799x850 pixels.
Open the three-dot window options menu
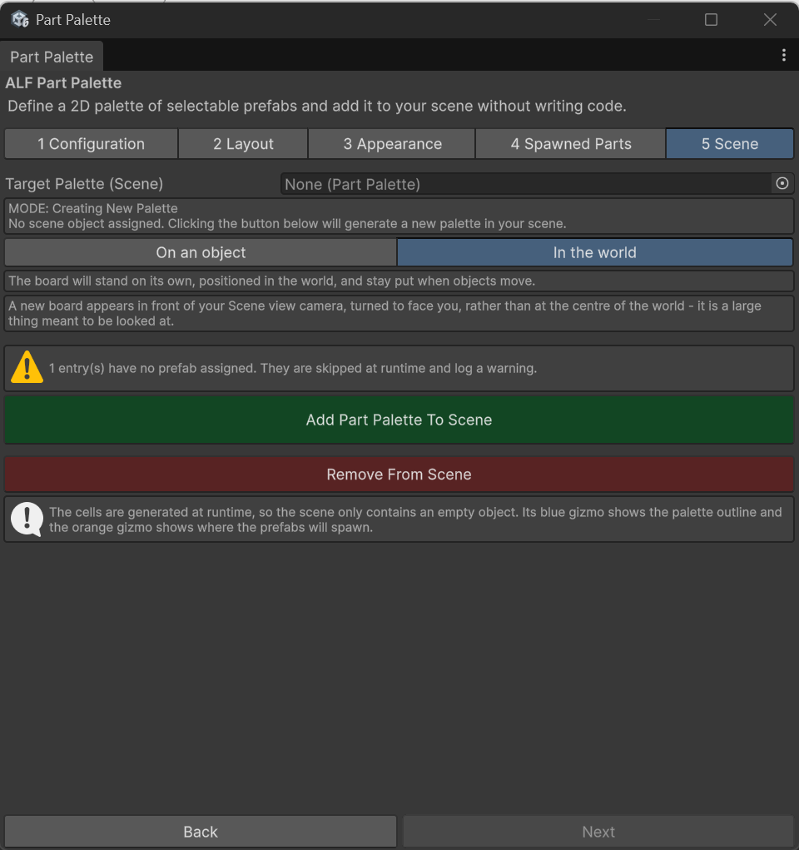pos(783,55)
